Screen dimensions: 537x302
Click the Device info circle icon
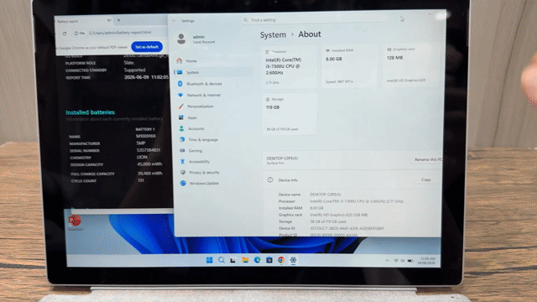270,180
